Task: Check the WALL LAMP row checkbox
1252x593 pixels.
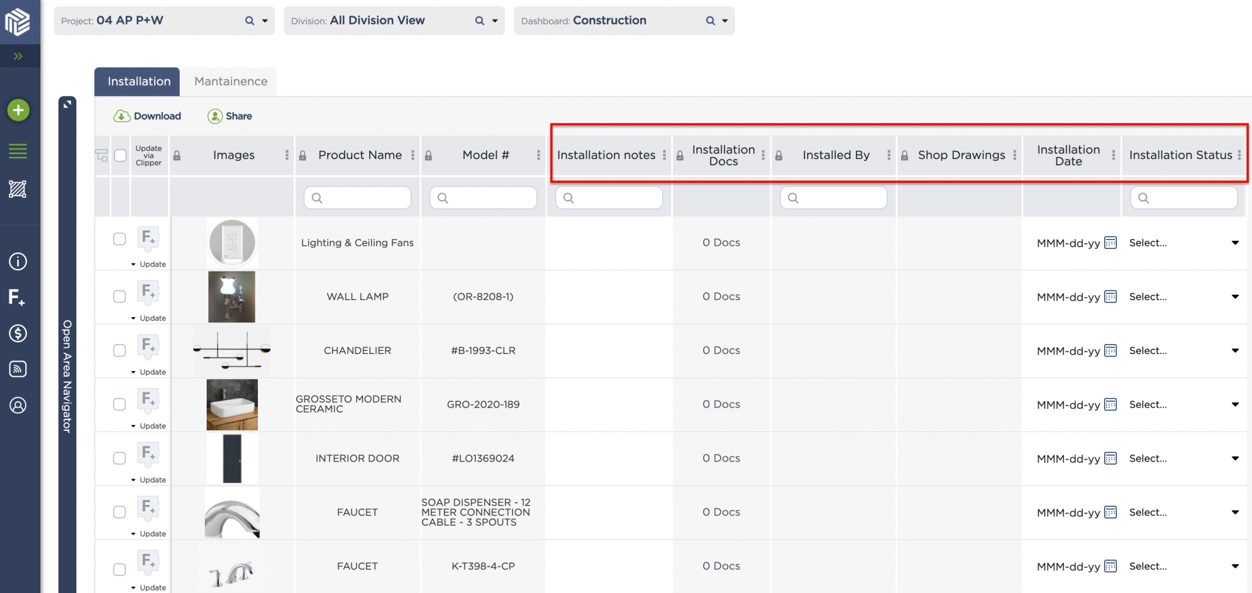Action: 120,296
